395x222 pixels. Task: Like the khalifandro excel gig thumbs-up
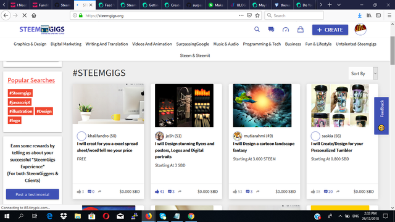(x=79, y=192)
